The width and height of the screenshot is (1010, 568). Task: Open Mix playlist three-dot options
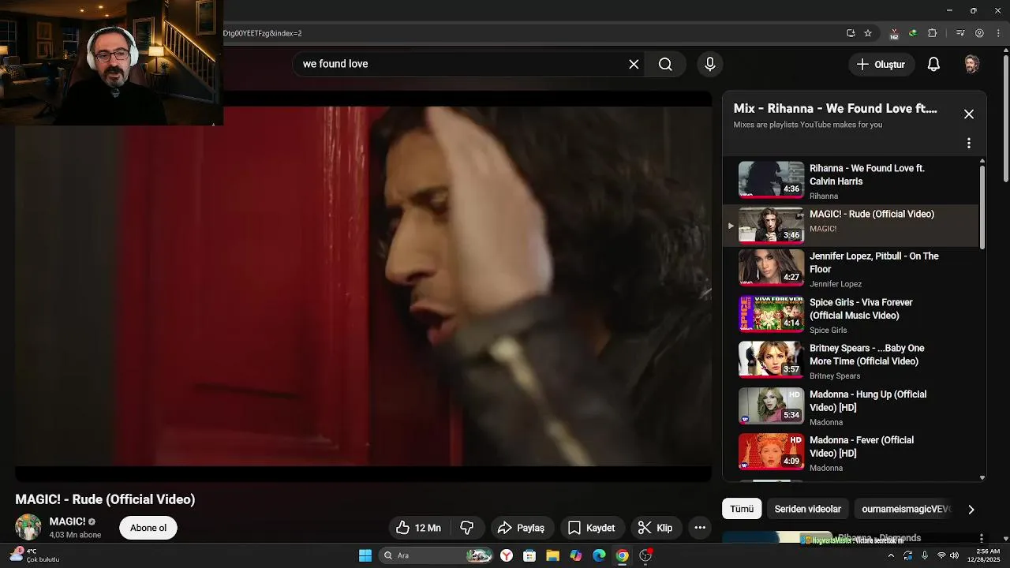[969, 144]
